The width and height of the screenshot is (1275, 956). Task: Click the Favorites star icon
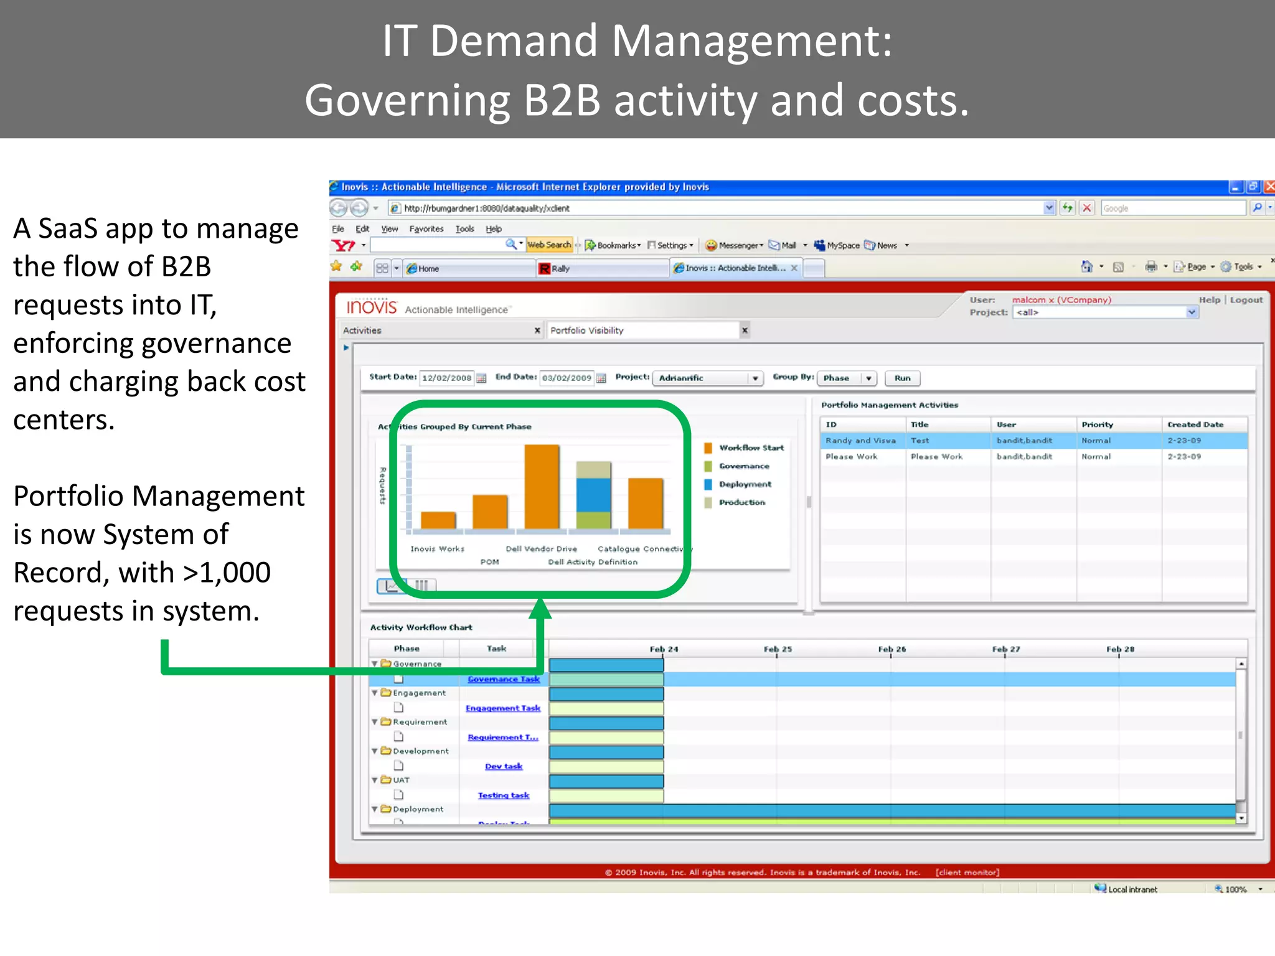pyautogui.click(x=337, y=267)
